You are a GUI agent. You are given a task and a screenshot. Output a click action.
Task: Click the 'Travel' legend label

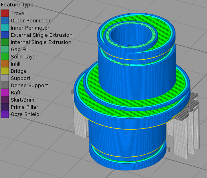tap(18, 14)
